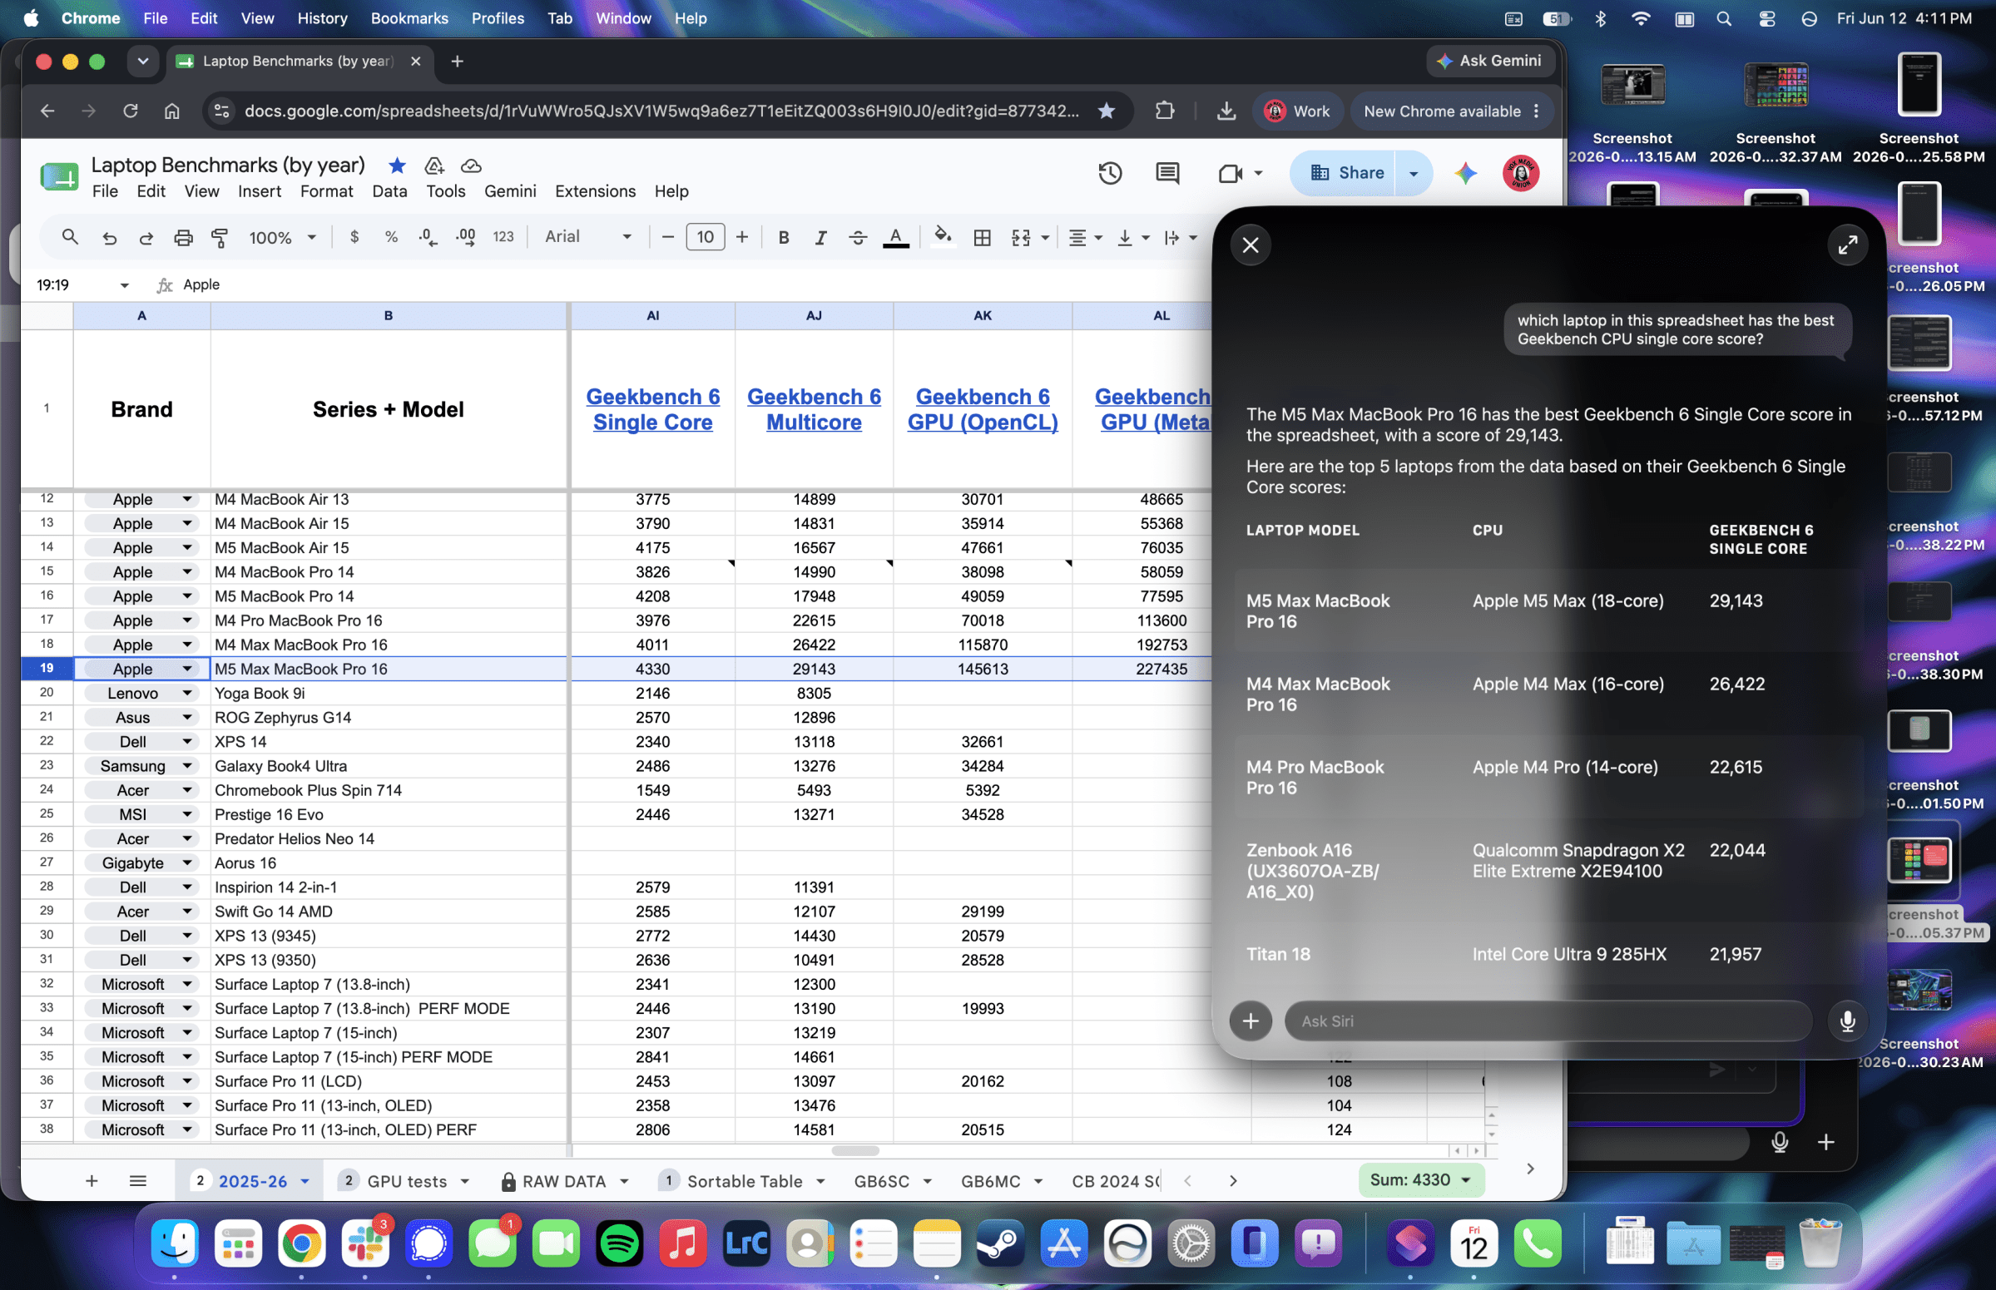
Task: Click increase decimal places icon
Action: tap(466, 237)
